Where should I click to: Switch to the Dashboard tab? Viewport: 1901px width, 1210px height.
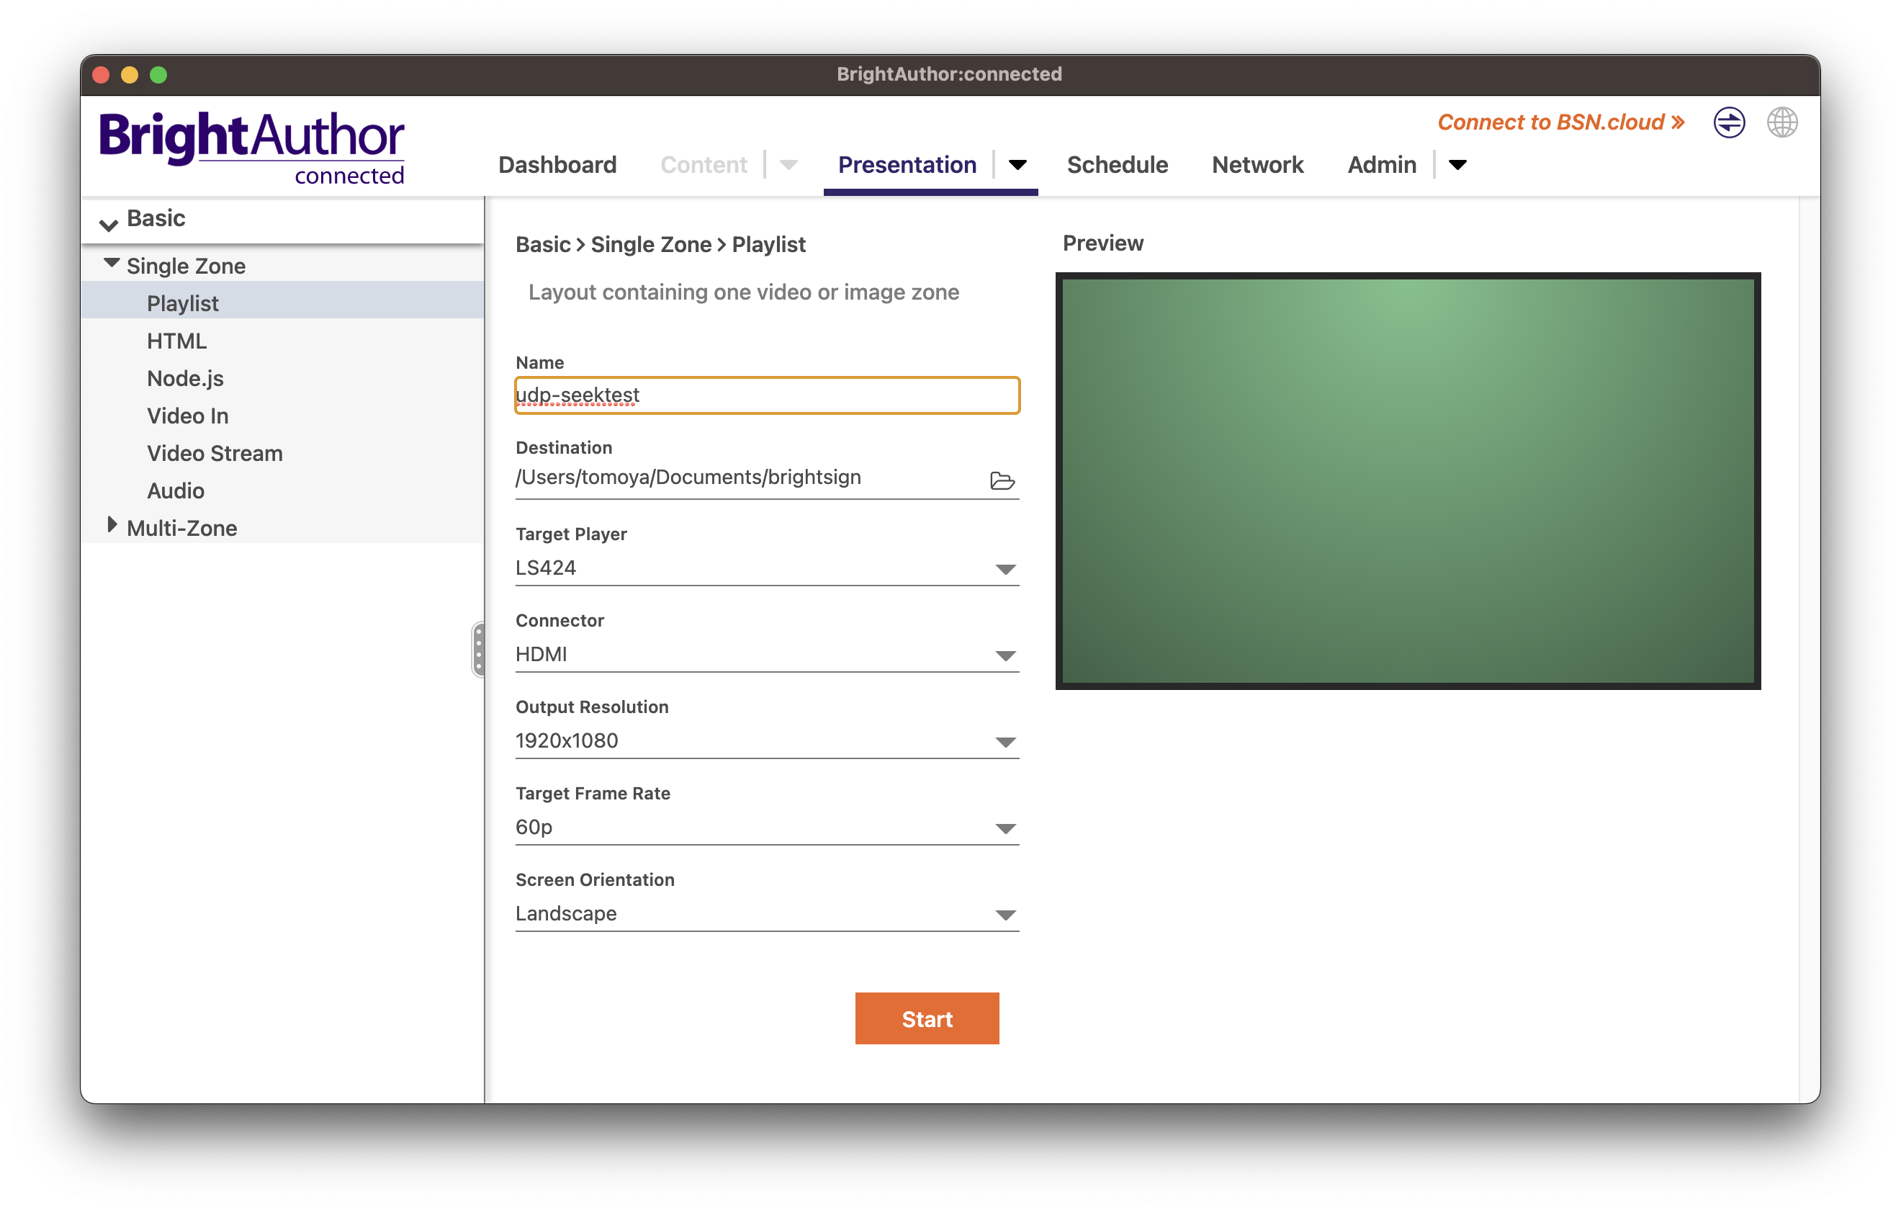(x=557, y=164)
